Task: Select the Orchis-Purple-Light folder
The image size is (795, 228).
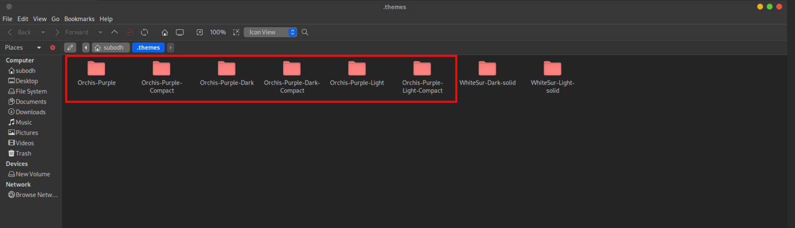Action: [x=357, y=74]
